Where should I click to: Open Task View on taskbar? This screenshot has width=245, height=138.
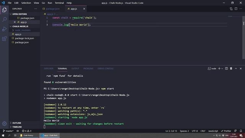15,135
